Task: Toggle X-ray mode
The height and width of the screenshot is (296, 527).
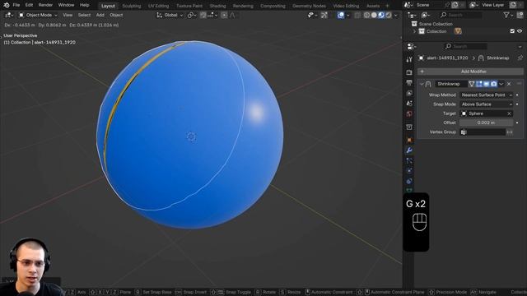Action: (357, 15)
